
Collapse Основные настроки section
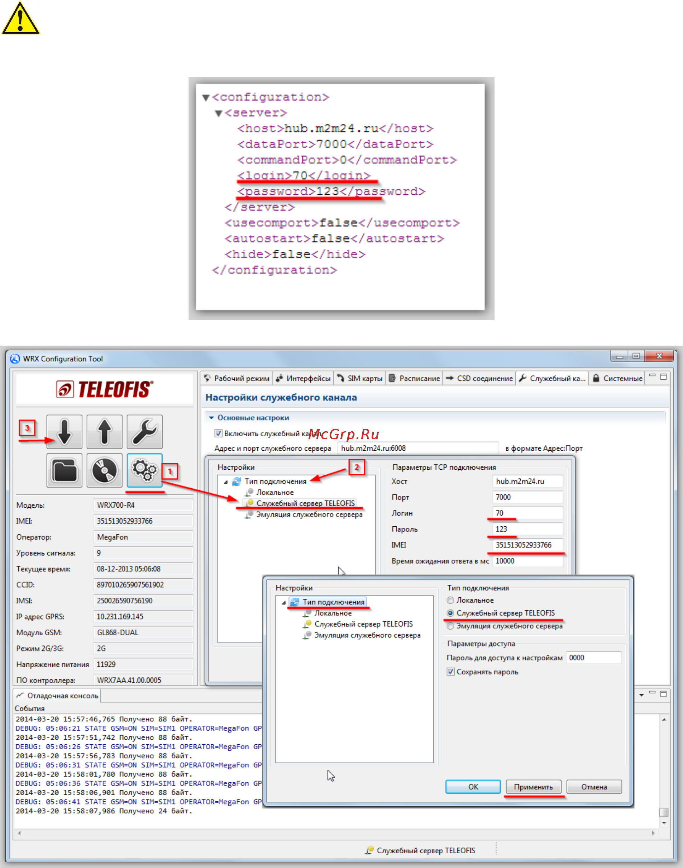[211, 418]
